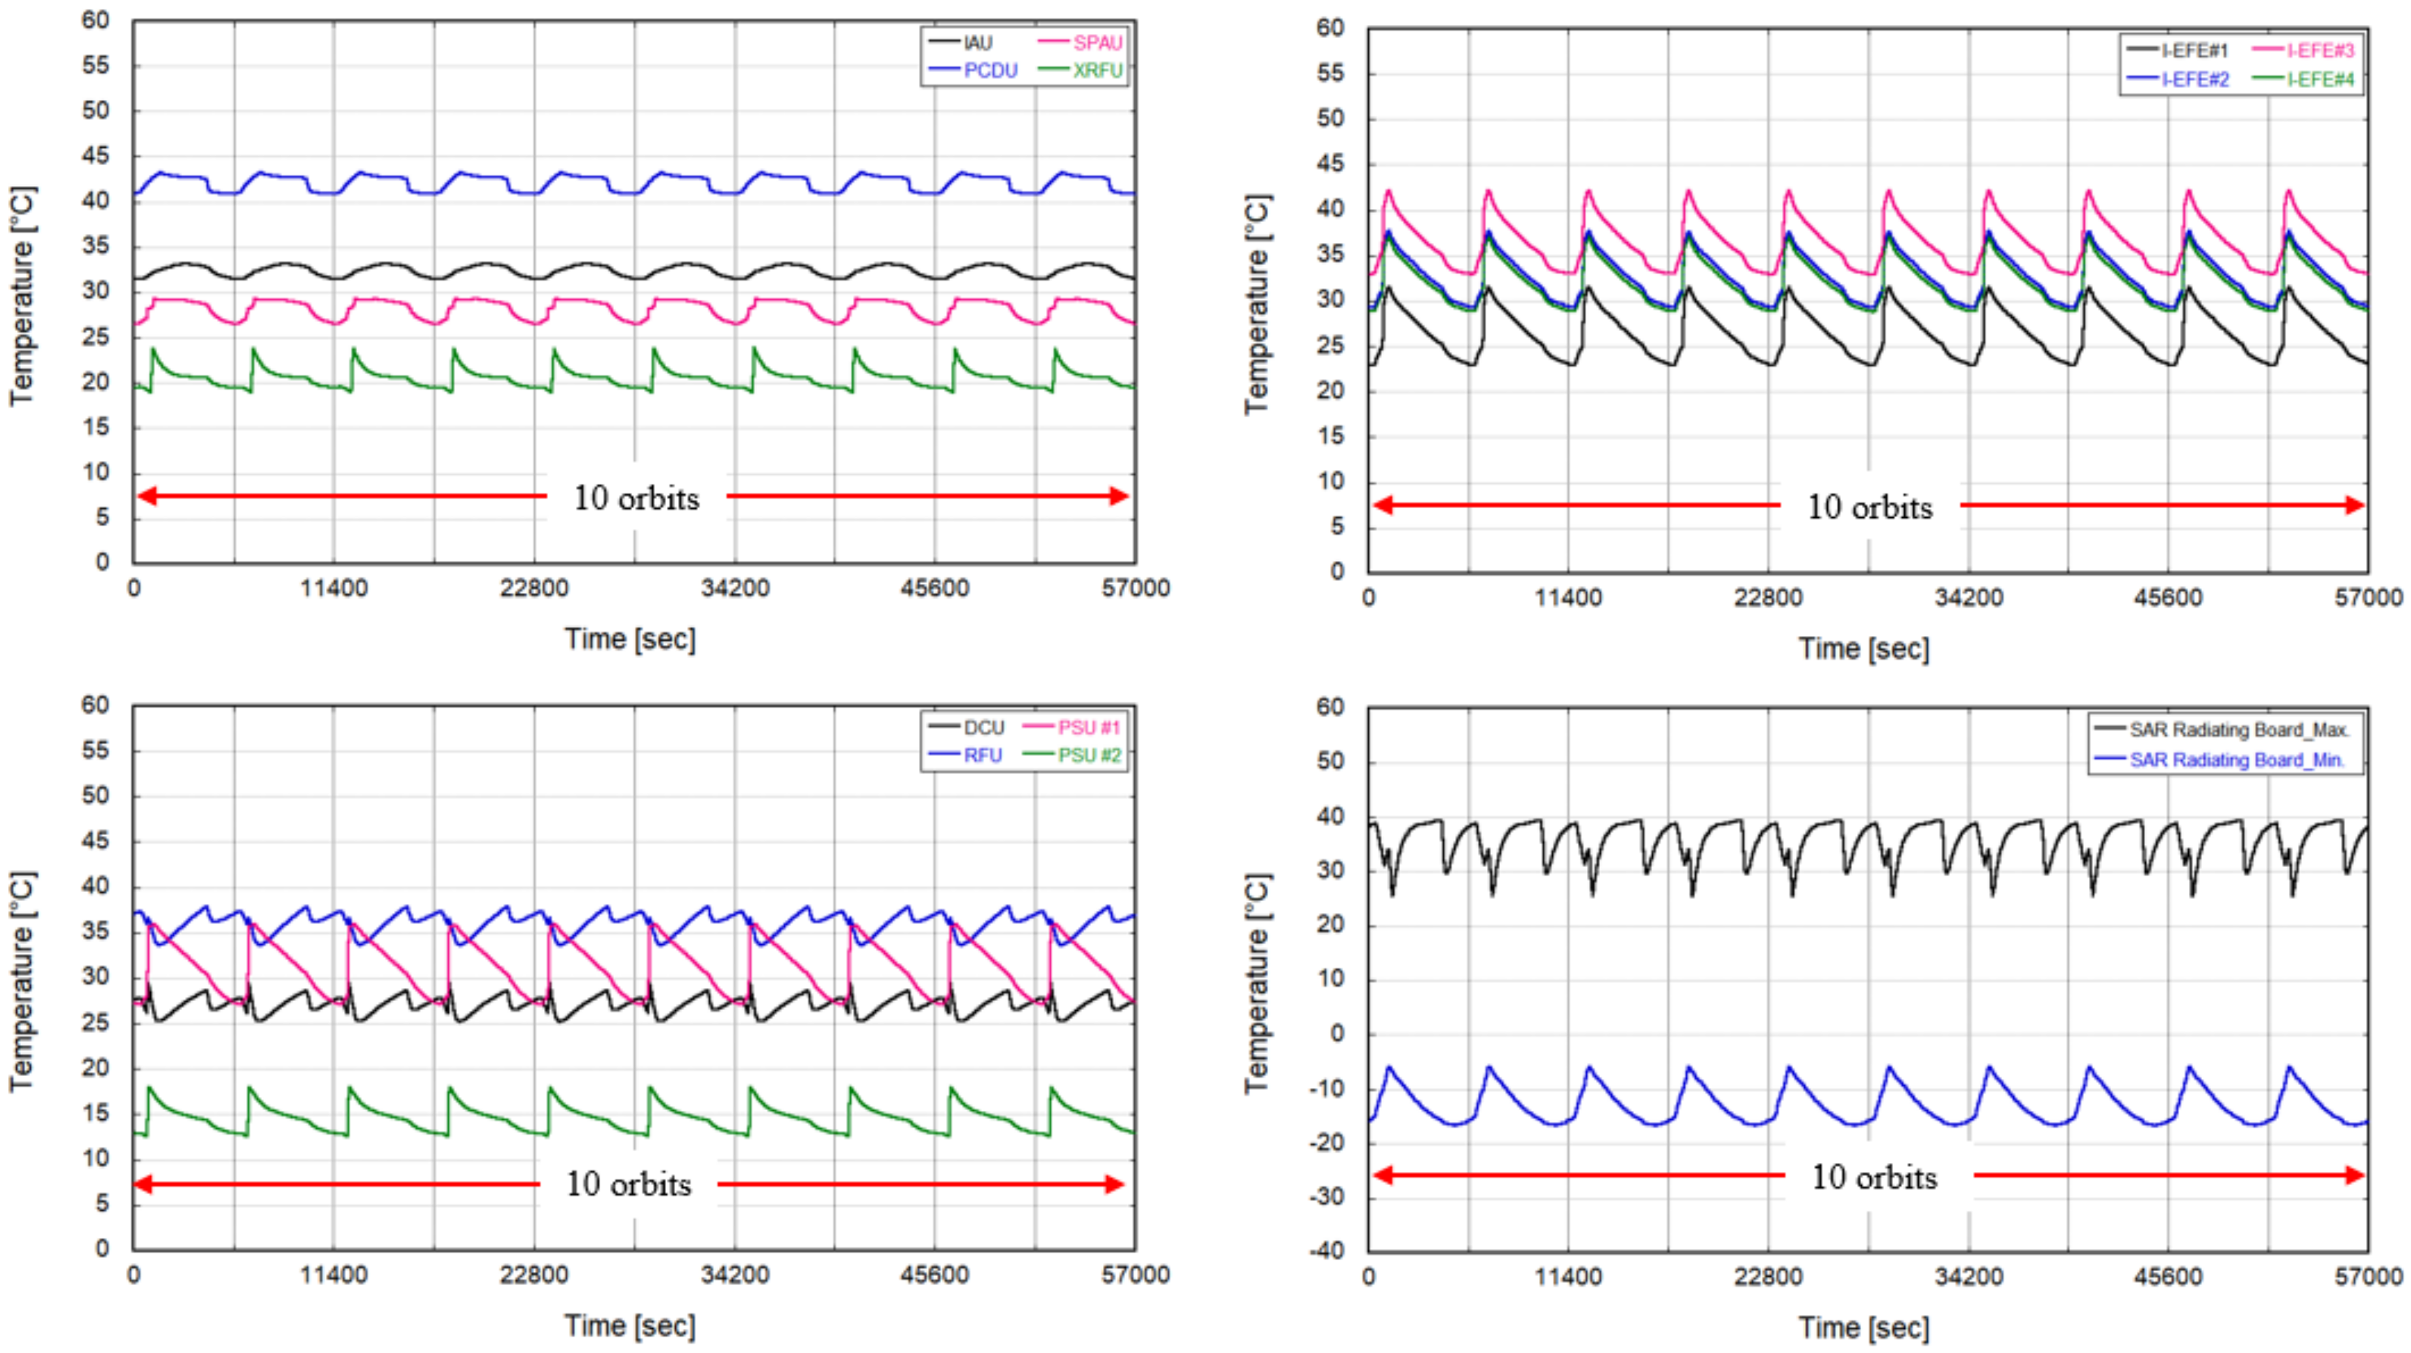Click the PCDU legend label
Screen dimensions: 2411x1353
pos(990,70)
